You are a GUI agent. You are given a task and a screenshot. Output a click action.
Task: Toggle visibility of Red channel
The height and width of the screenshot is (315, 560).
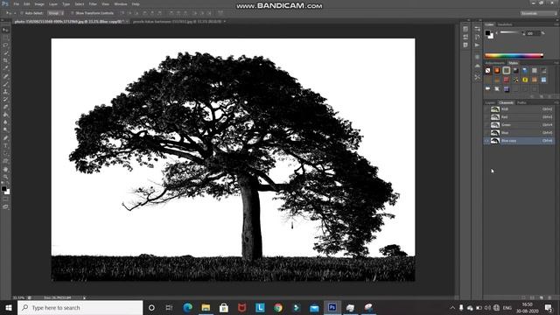pos(486,117)
